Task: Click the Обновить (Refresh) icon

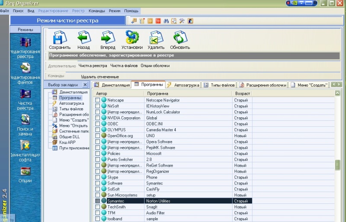Action: click(180, 37)
